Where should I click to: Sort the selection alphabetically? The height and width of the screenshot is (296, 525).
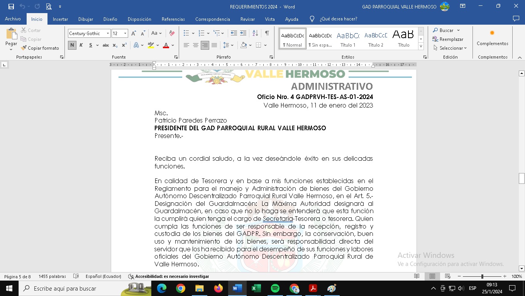point(255,33)
